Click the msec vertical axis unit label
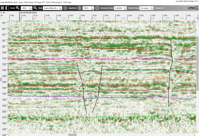Viewport: 199px width, 136px height. (x=1, y=79)
